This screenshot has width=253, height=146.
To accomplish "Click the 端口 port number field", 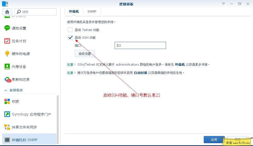I will [x=140, y=45].
